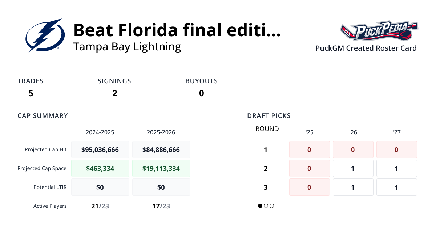Switch to the CAP SUMMARY section
This screenshot has height=228, width=436.
pyautogui.click(x=43, y=116)
